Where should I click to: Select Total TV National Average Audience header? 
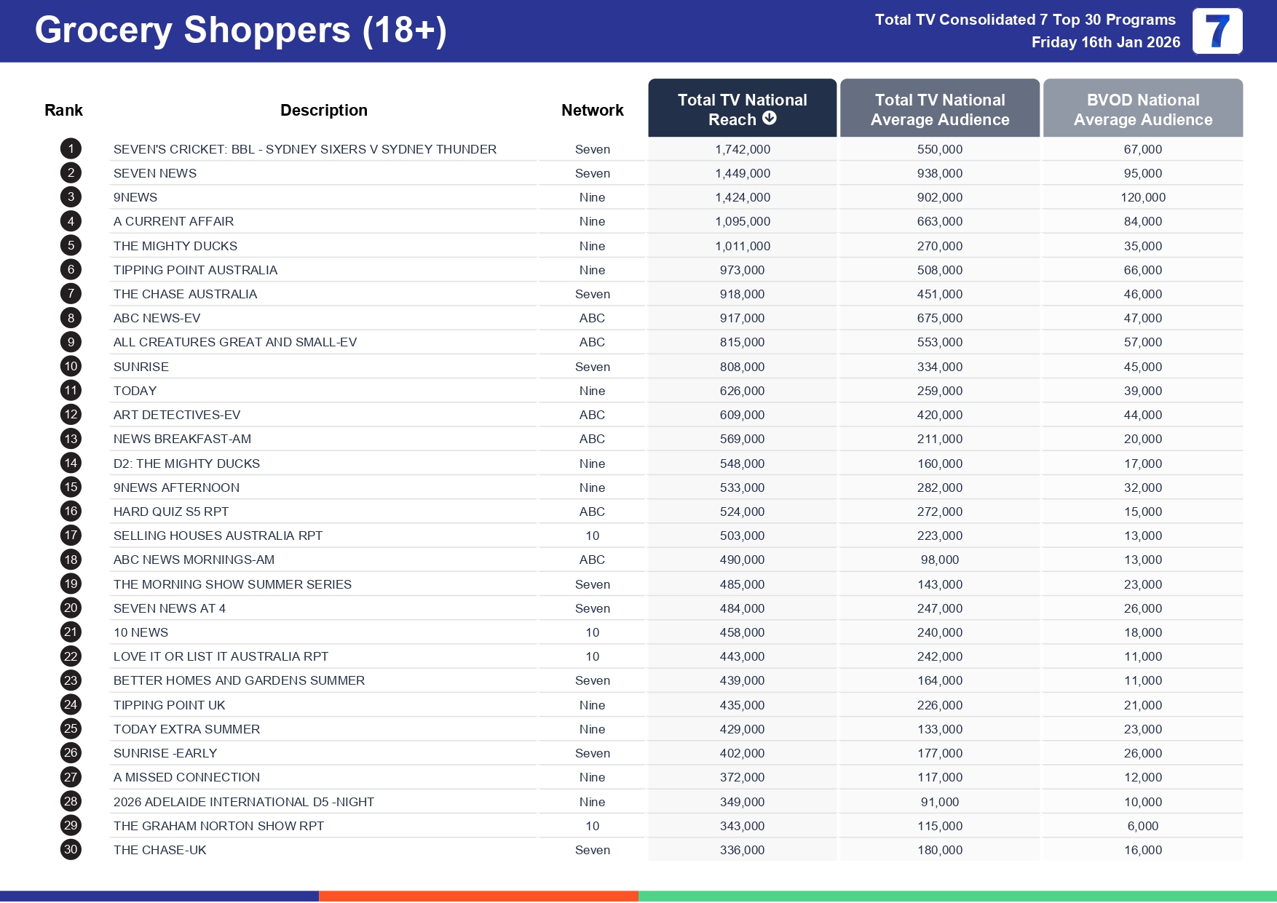pyautogui.click(x=939, y=109)
